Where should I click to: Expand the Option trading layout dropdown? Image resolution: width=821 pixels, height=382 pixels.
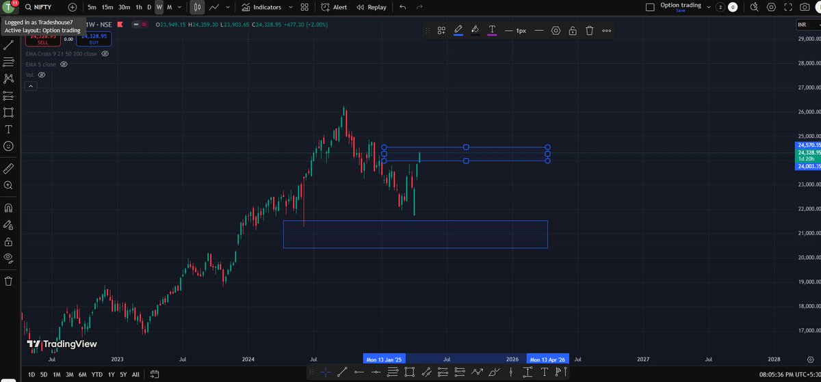[x=707, y=7]
